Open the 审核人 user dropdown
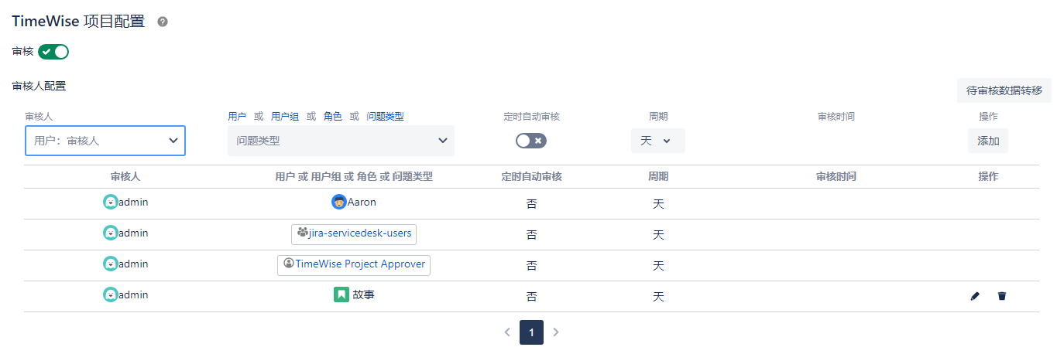Screen dimensions: 1057x354 tap(105, 141)
